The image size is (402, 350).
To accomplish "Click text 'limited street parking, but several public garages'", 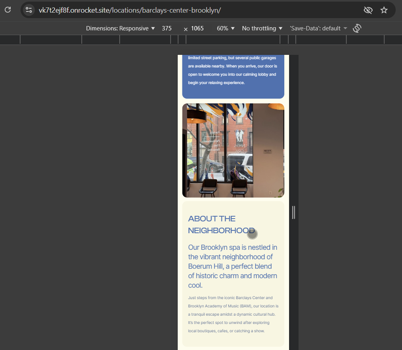I will 232,58.
